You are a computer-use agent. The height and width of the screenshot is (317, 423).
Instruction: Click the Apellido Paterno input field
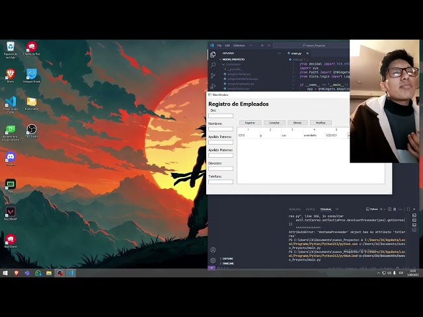click(x=221, y=142)
